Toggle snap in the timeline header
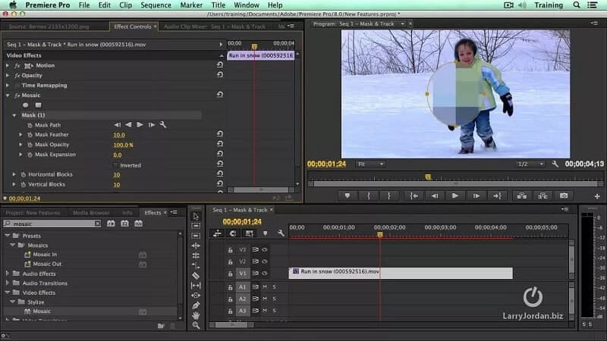 coord(233,233)
